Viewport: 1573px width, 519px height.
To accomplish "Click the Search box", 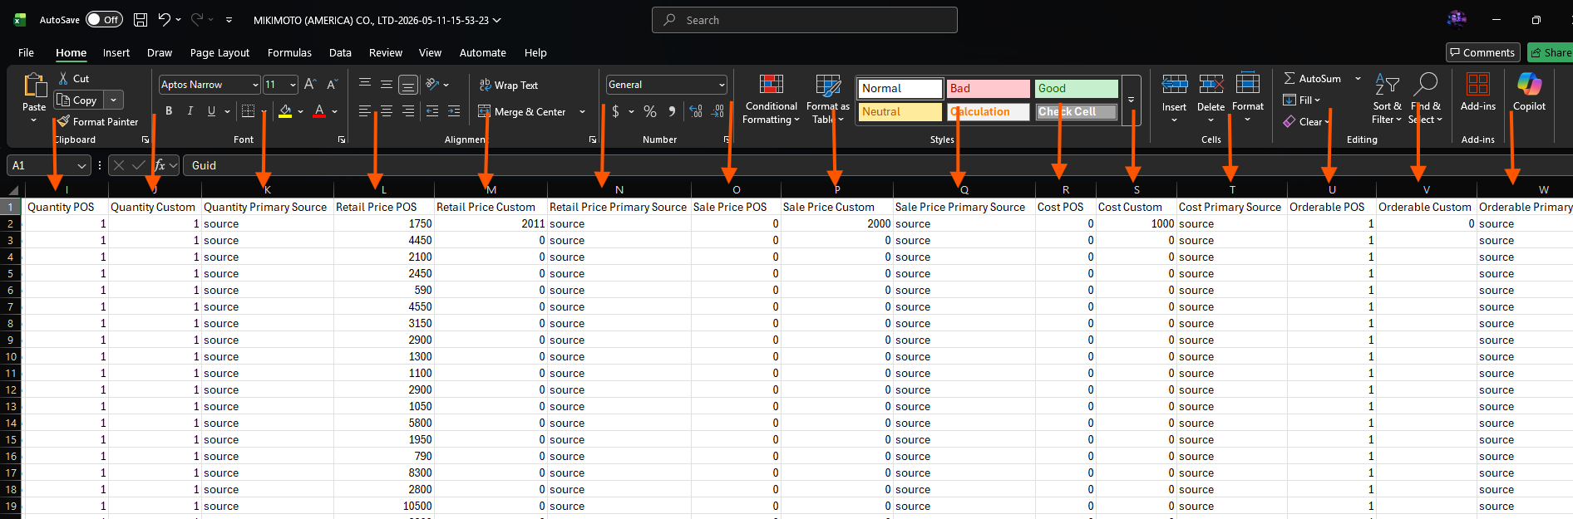I will 805,20.
